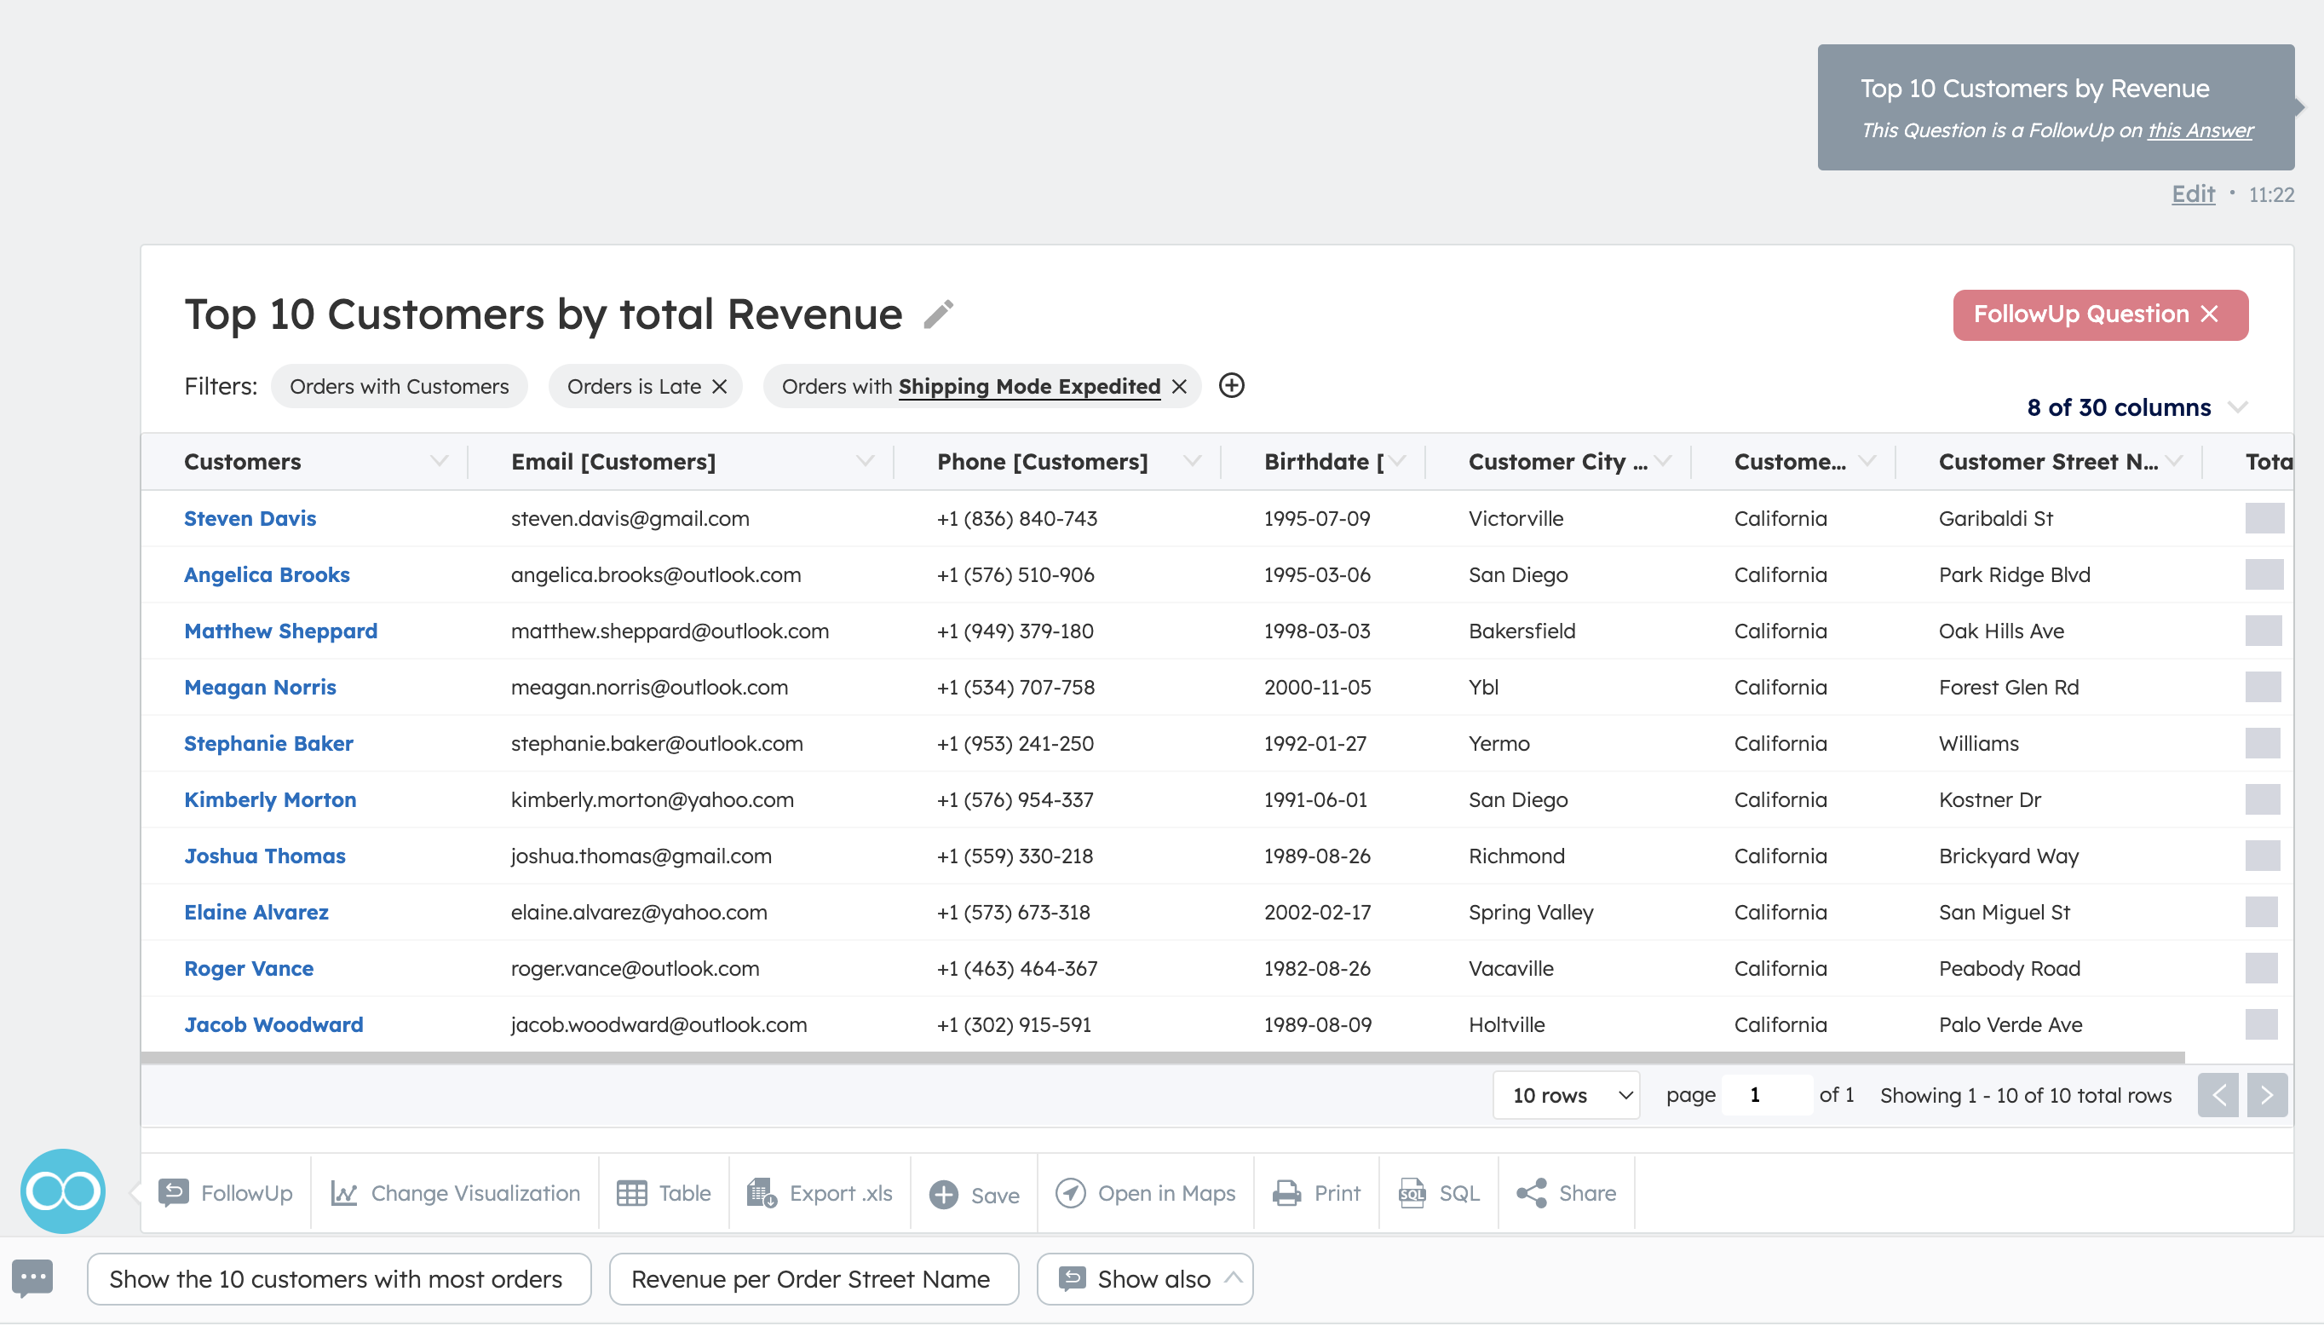Open the SQL view of the query
The width and height of the screenshot is (2324, 1326).
[1438, 1192]
